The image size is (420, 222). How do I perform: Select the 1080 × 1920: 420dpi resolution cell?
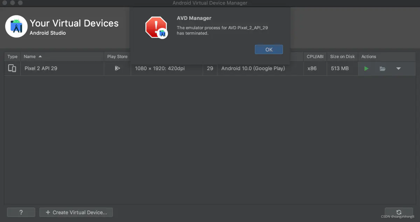click(x=167, y=68)
